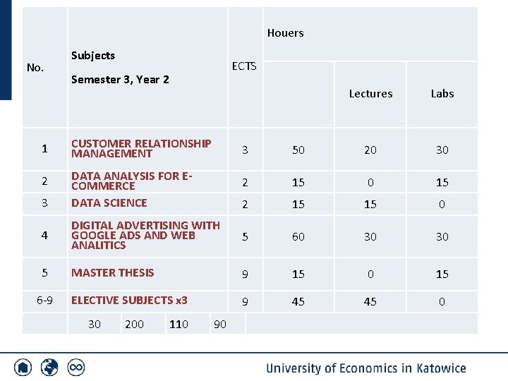Click Digital Advertising with Google Ads subject
508x381 pixels.
coord(145,235)
